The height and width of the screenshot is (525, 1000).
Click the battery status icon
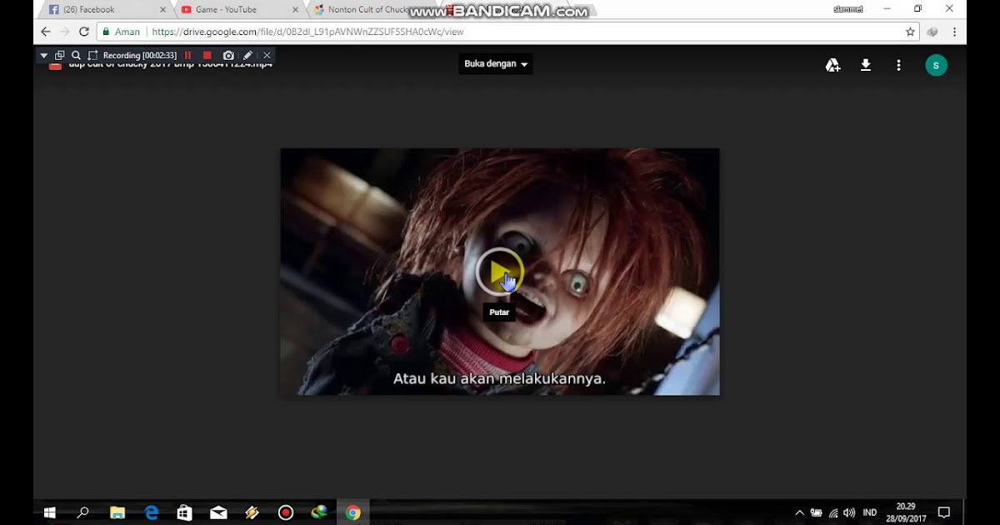point(817,512)
